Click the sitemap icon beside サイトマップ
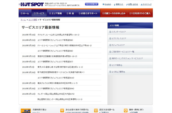 tap(142, 5)
